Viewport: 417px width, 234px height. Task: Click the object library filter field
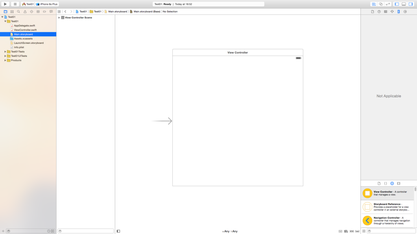tap(391, 231)
